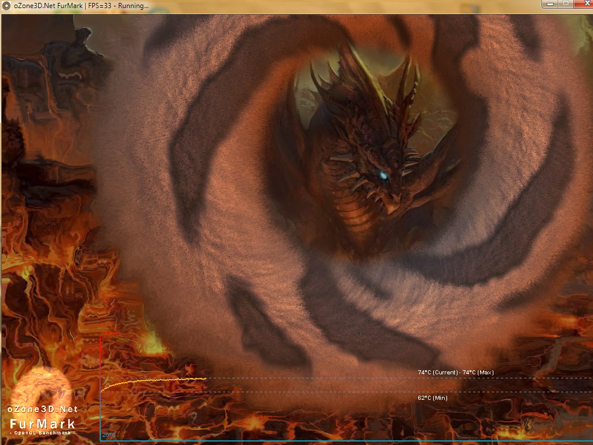
Task: Maximize the FurMark window
Action: click(566, 4)
